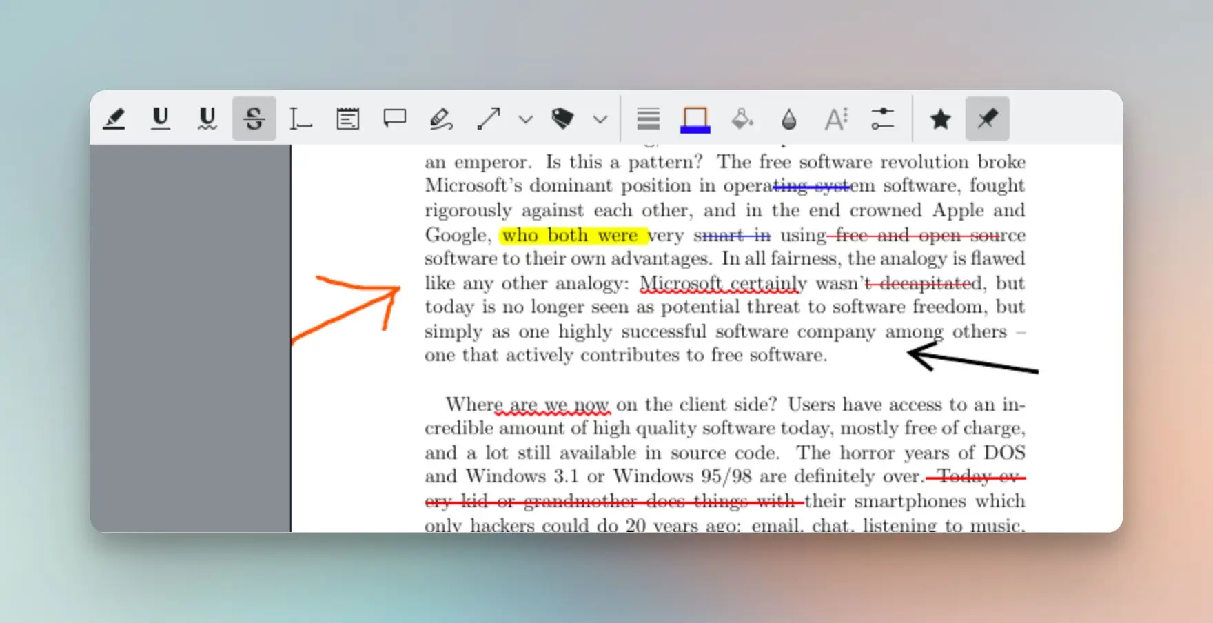This screenshot has height=623, width=1213.
Task: Open the stamp type dropdown arrow
Action: pos(600,119)
